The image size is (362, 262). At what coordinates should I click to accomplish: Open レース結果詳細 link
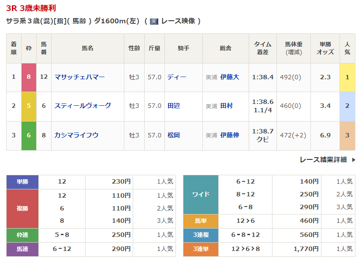point(323,159)
